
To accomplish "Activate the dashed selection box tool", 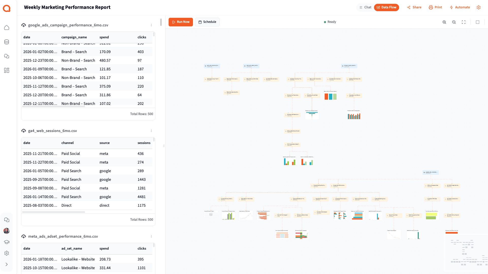I will pyautogui.click(x=478, y=22).
